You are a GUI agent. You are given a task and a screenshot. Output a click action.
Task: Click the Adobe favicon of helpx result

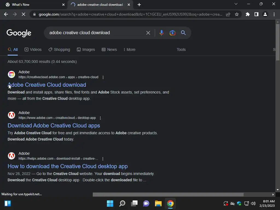tap(11, 156)
